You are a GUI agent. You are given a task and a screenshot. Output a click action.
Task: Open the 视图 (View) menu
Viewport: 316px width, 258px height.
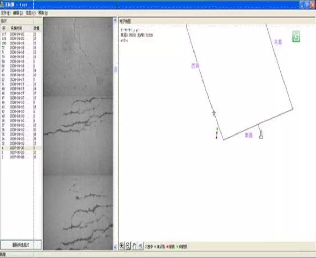(31, 13)
